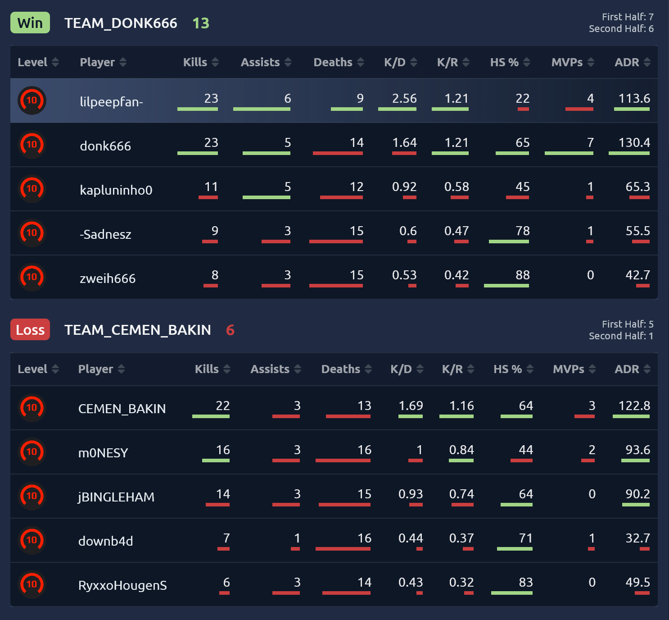Sort TEAM_DONK666 table by Assists
Screen dimensions: 669x620
(266, 62)
